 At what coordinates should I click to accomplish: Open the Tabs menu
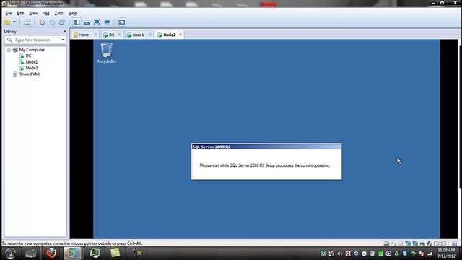(58, 13)
